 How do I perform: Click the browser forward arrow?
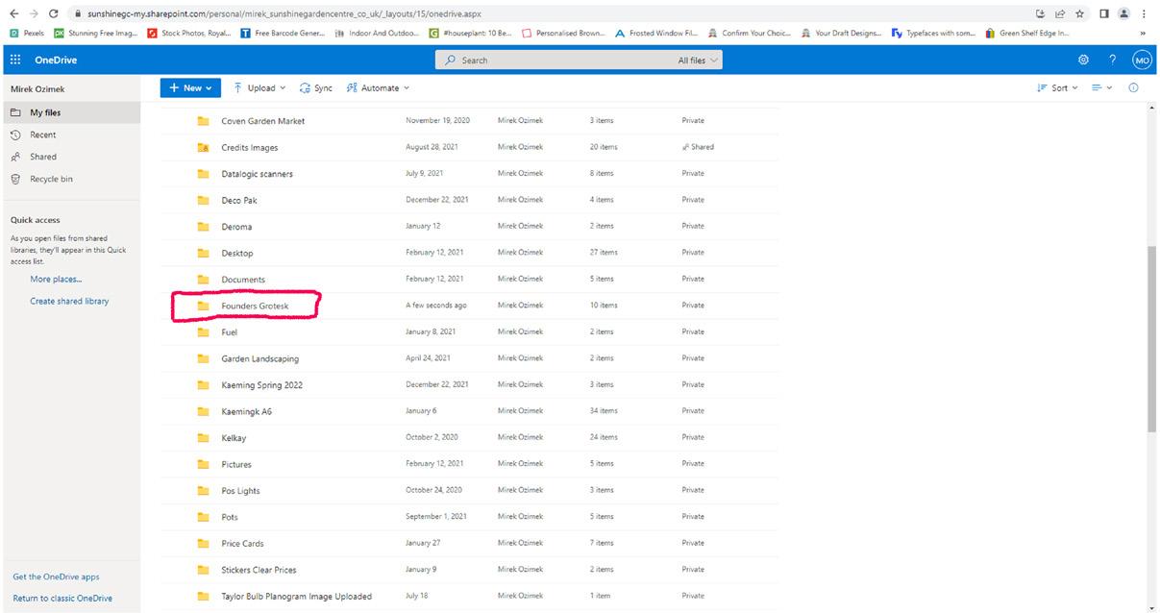pyautogui.click(x=33, y=13)
